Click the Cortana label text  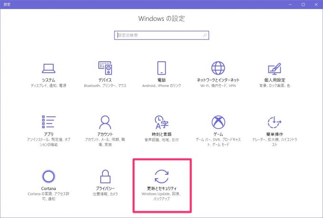tap(48, 189)
